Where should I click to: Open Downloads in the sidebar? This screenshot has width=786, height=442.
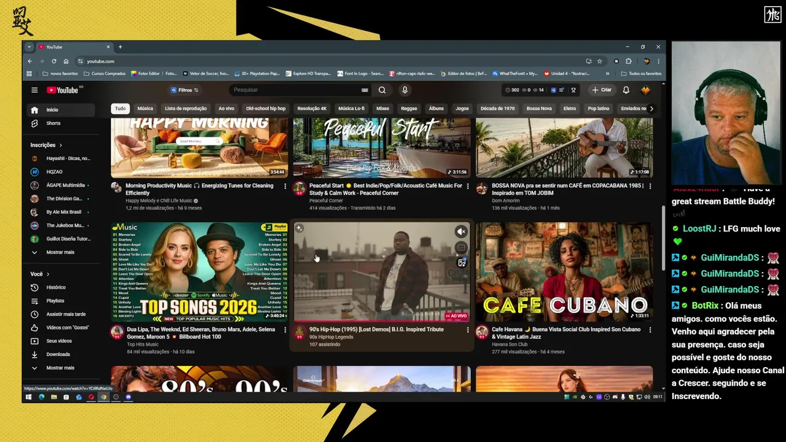(x=60, y=354)
